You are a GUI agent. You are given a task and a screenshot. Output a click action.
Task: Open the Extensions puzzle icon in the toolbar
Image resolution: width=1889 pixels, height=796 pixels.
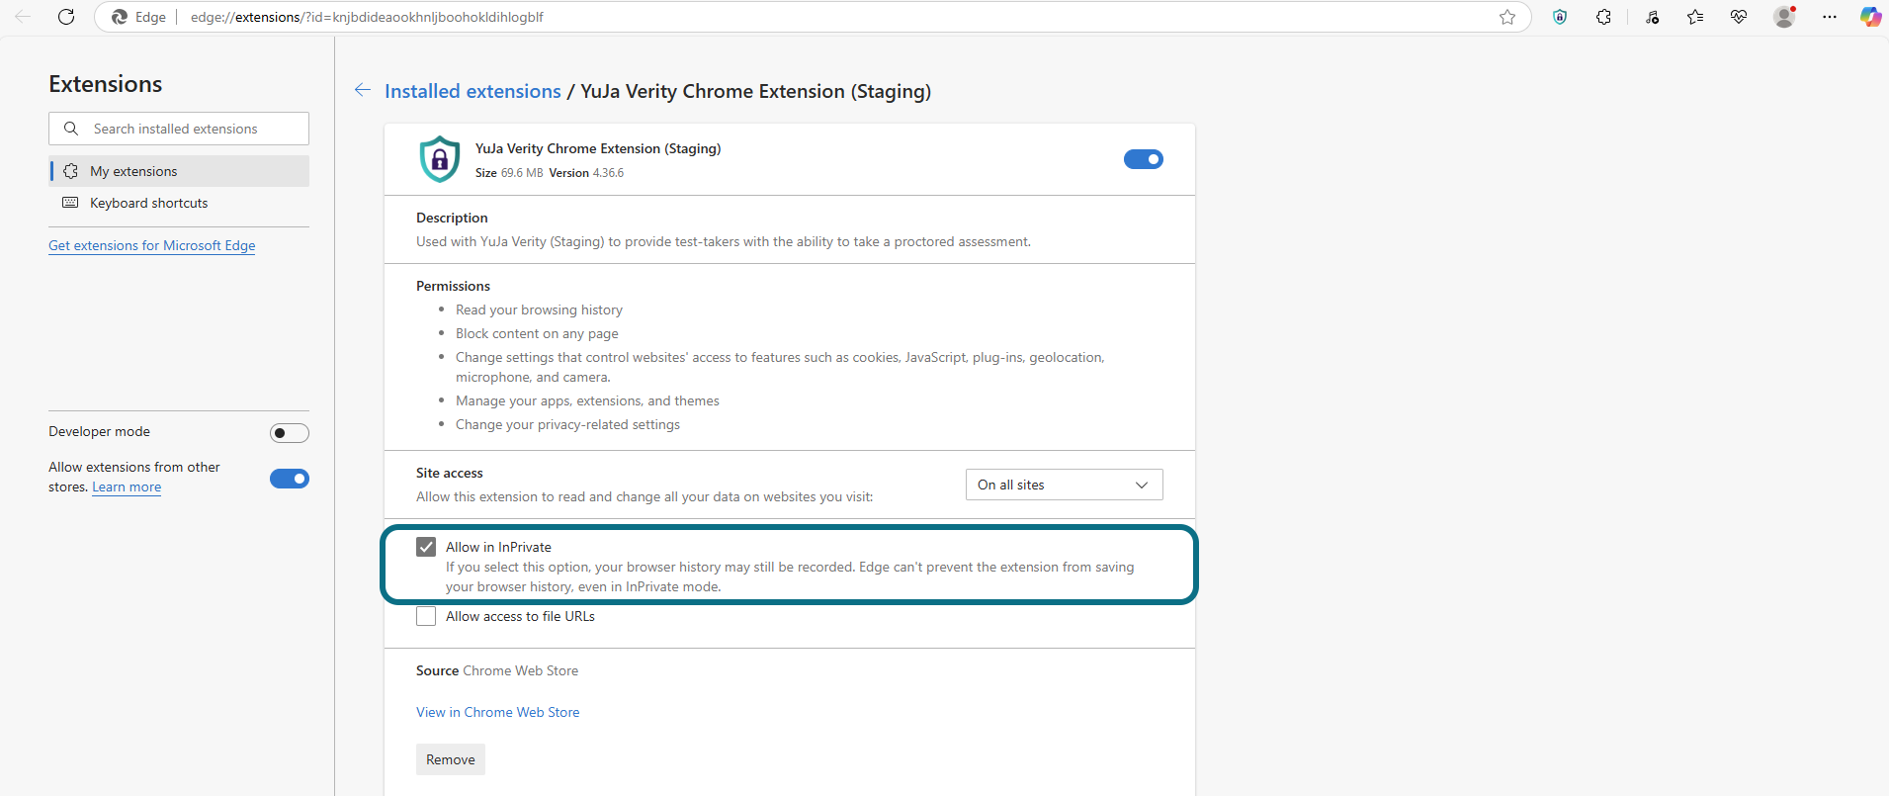click(1604, 17)
